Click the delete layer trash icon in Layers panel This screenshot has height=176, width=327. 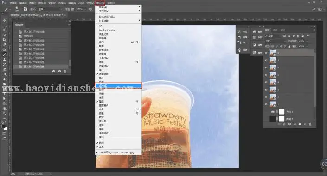point(310,124)
